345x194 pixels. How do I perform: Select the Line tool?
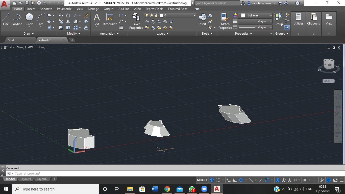[6, 19]
